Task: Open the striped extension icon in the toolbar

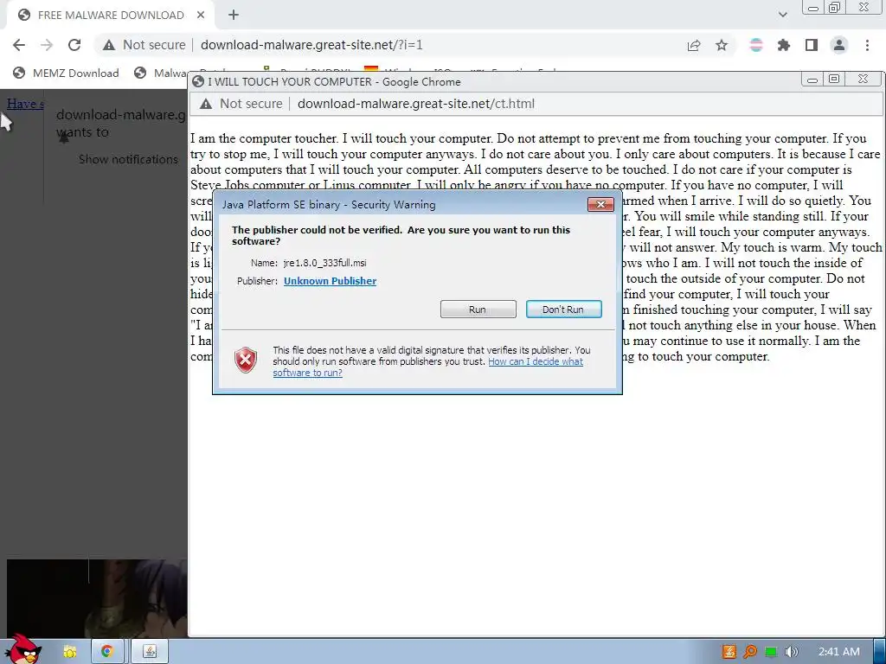Action: (756, 45)
